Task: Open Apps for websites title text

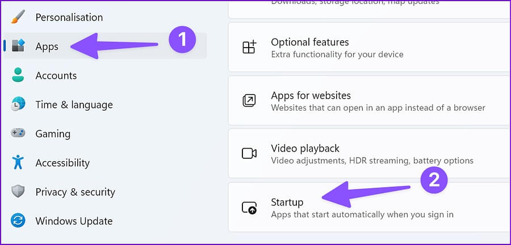Action: pyautogui.click(x=311, y=95)
